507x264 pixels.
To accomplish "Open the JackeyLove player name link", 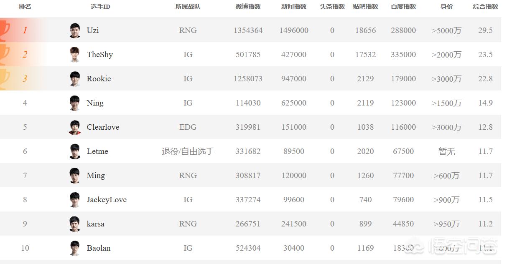I will coord(107,200).
